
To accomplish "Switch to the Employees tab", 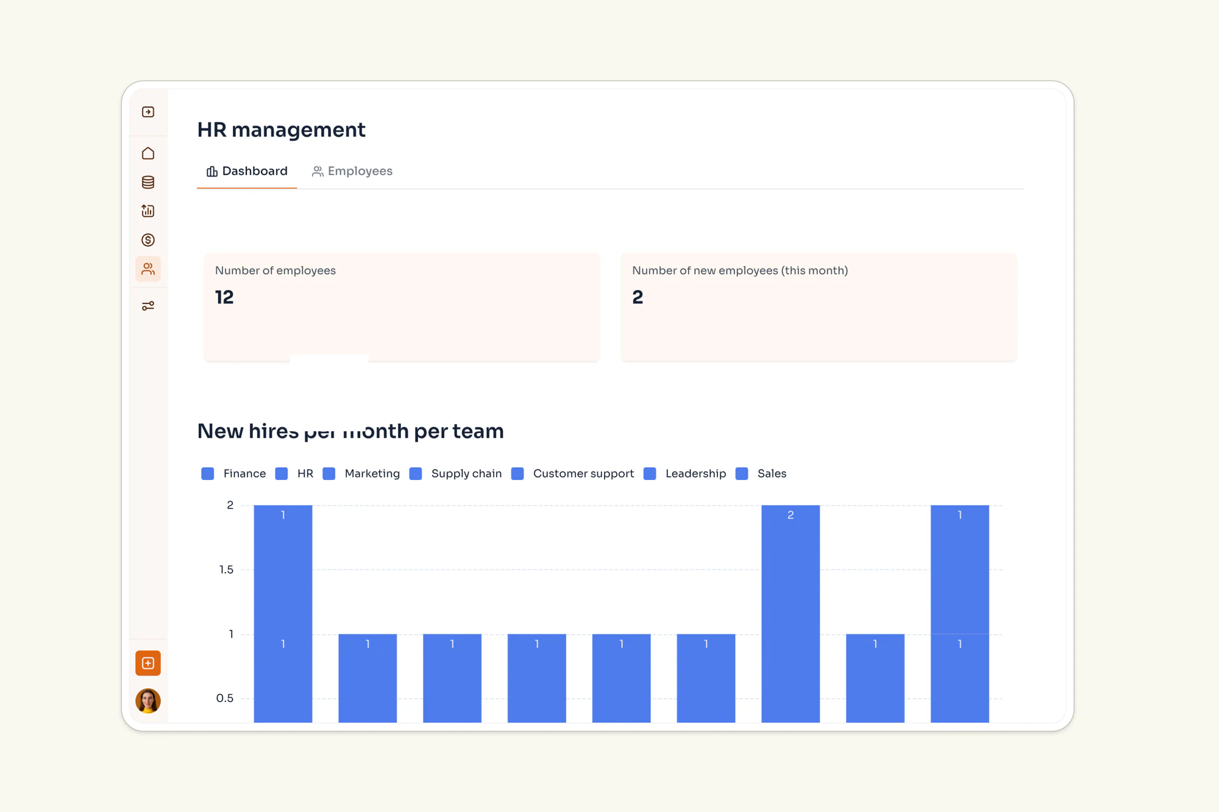I will coord(352,171).
